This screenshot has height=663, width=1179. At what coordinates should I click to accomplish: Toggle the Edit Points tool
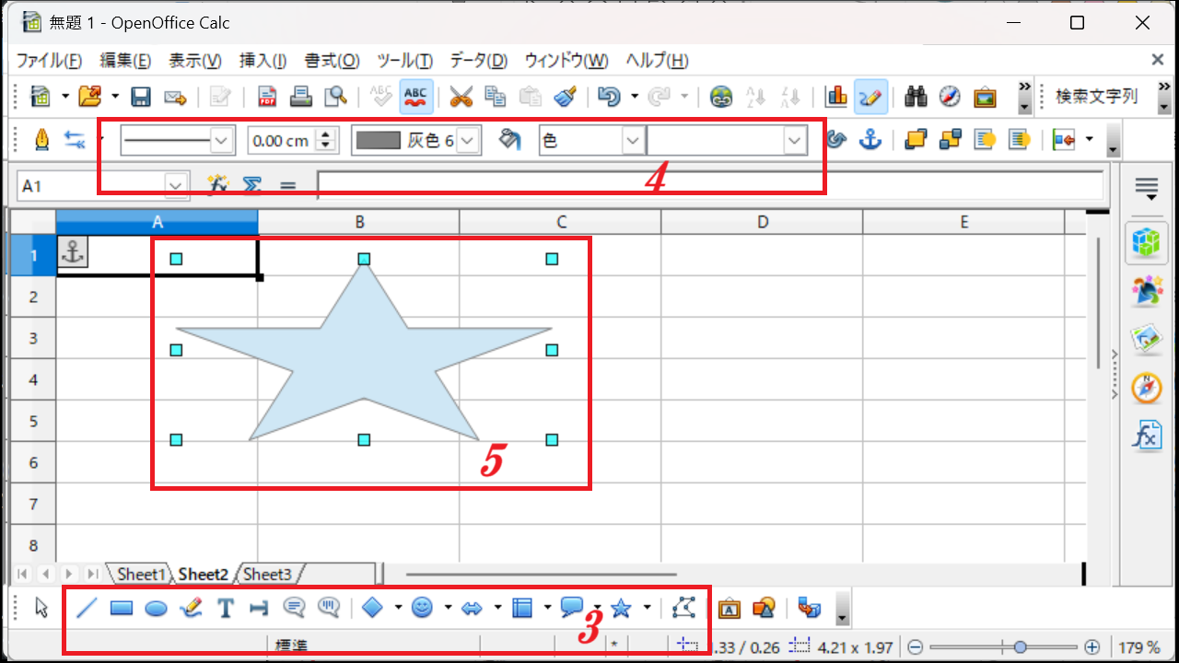point(683,608)
